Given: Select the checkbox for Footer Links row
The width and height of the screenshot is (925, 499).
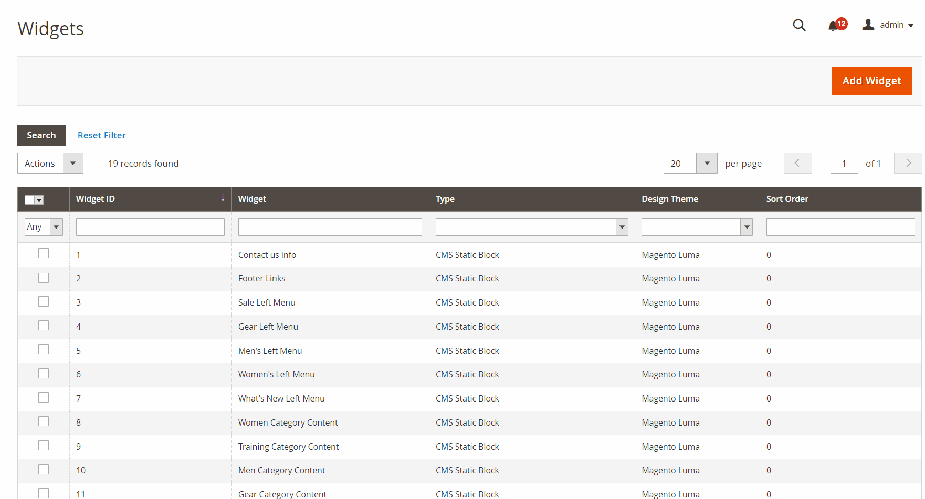Looking at the screenshot, I should [44, 278].
